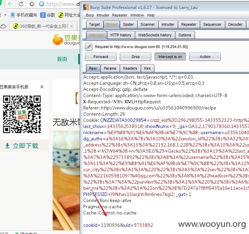
Task: Select the proxy Options sub-tab
Action: [x=185, y=35]
